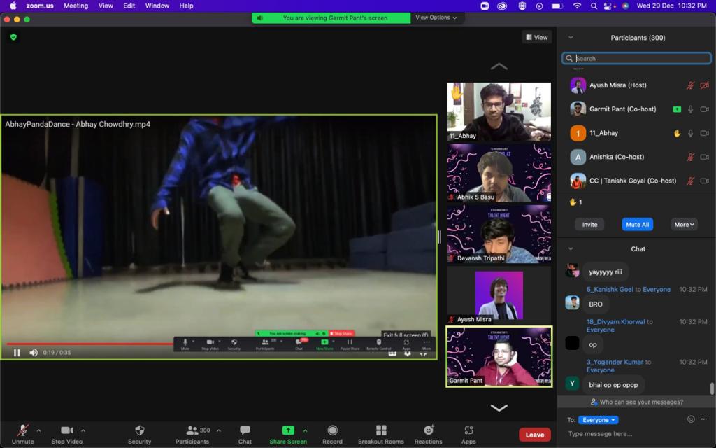Screen dimensions: 716x448
Task: Open macOS Spotlight search icon
Action: (593, 6)
